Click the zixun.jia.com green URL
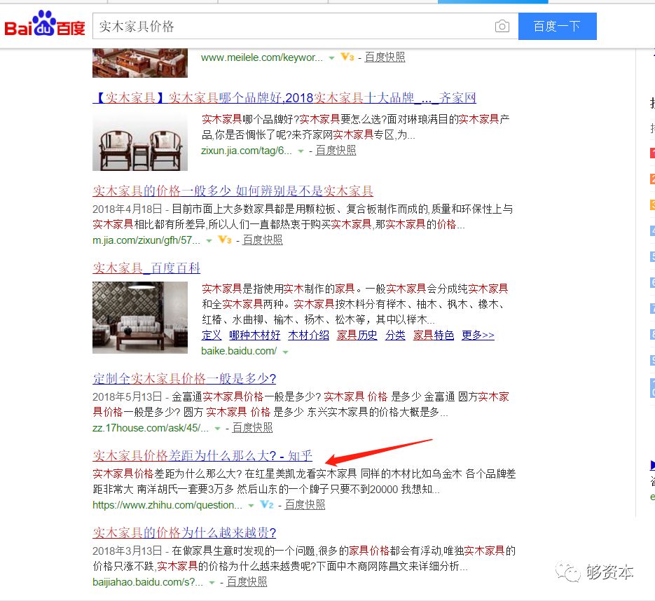Viewport: 655px width, 601px height. pos(247,151)
